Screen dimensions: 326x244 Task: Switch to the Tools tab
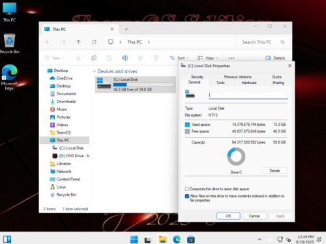tap(220, 83)
